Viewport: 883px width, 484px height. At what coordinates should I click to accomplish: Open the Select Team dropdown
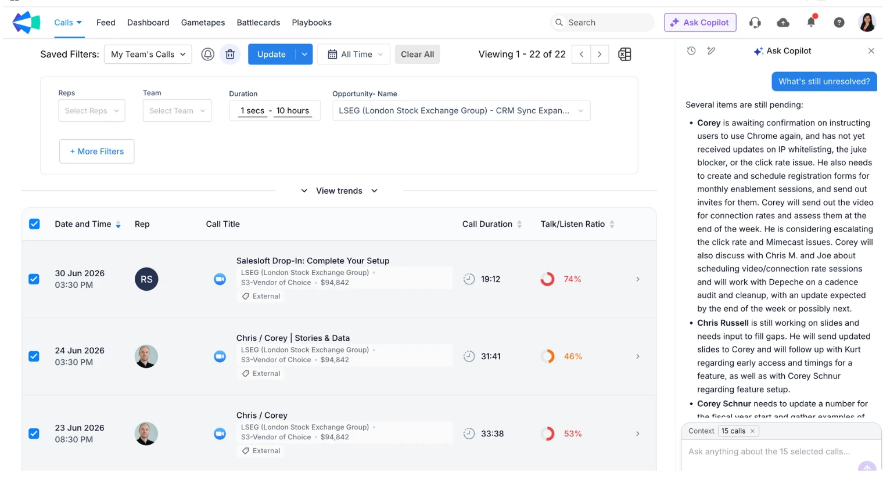[x=177, y=111]
